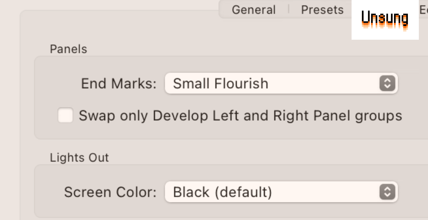The width and height of the screenshot is (428, 220).
Task: Click the Screen Color up-down chevron icon
Action: point(387,192)
